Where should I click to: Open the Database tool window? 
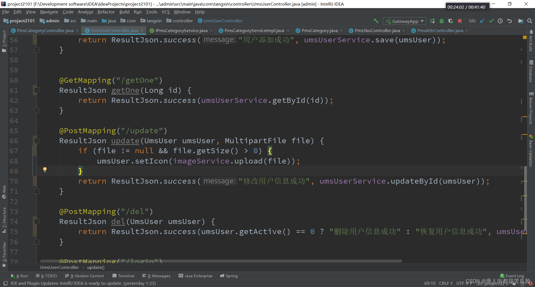pos(531,71)
